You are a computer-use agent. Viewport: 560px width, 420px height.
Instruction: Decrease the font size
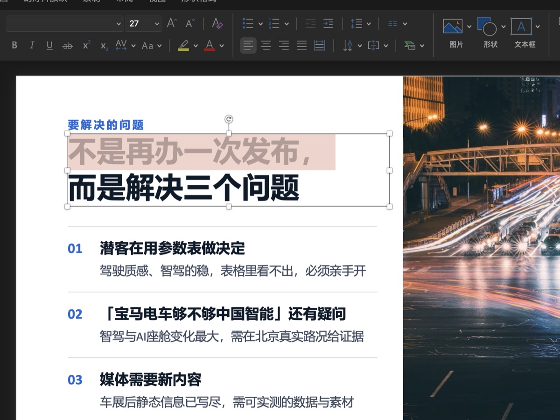point(190,23)
